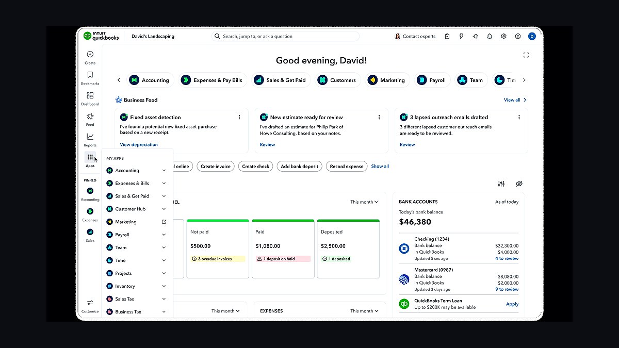Click the Apps grid icon
The width and height of the screenshot is (619, 348).
(x=90, y=157)
